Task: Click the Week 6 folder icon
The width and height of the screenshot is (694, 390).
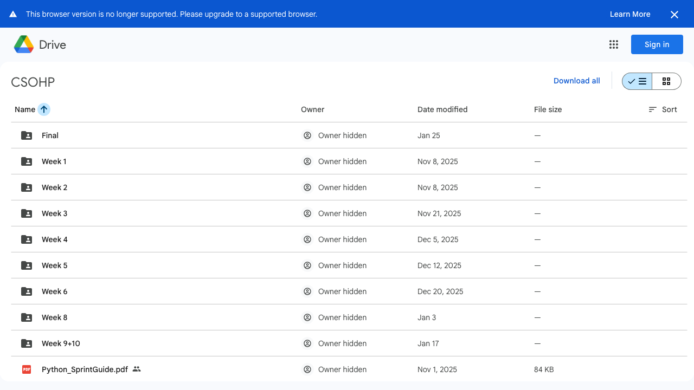Action: tap(26, 291)
